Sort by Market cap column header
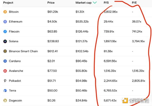The height and width of the screenshot is (106, 152). (x=83, y=3)
